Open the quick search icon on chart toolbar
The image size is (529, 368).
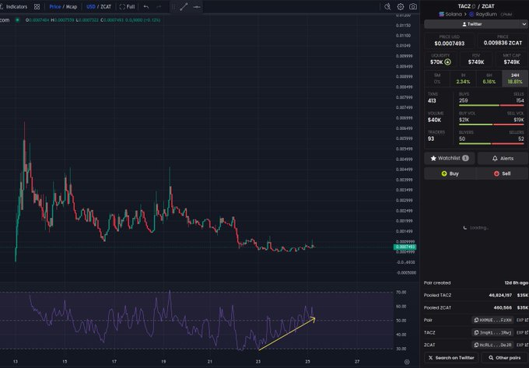click(387, 6)
